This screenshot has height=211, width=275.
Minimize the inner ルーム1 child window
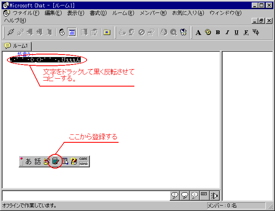click(x=255, y=21)
